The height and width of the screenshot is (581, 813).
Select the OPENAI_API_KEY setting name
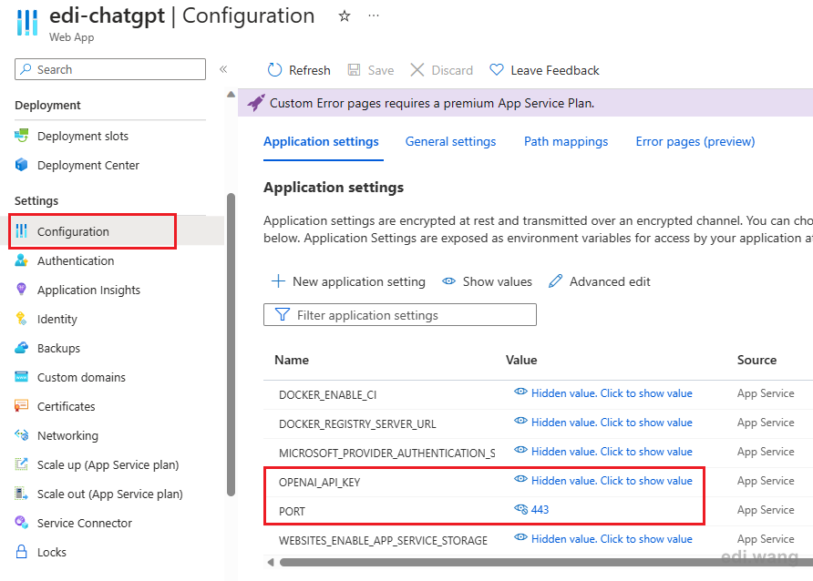(319, 482)
